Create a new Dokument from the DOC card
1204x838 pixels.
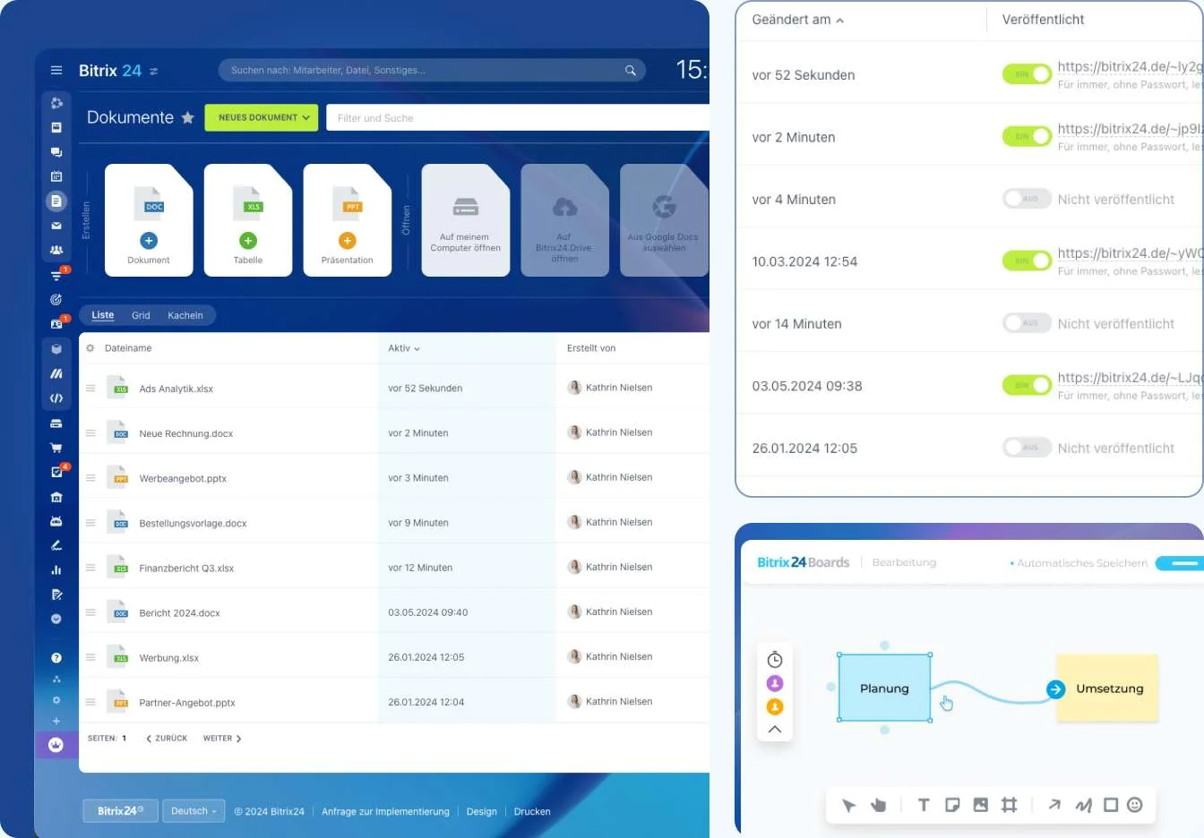click(149, 220)
